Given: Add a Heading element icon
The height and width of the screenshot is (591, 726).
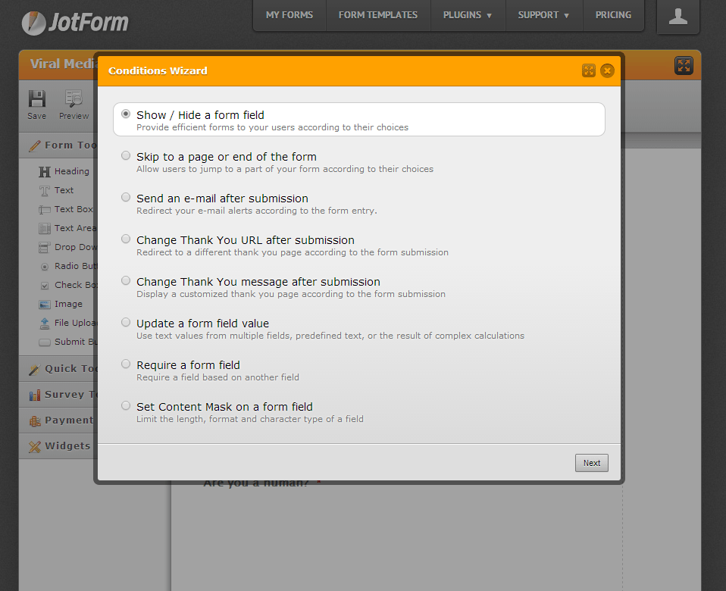Looking at the screenshot, I should (45, 172).
